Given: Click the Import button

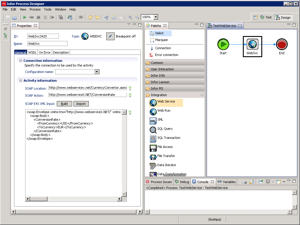Looking at the screenshot, I should pos(81,104).
